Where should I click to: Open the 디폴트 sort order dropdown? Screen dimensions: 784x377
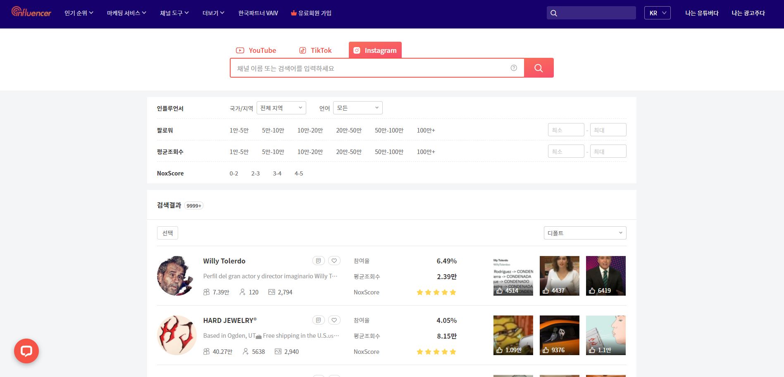click(585, 233)
